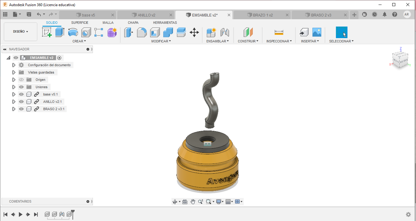Click the Look At icon in the navigation bar
The height and width of the screenshot is (221, 416).
[x=185, y=202]
